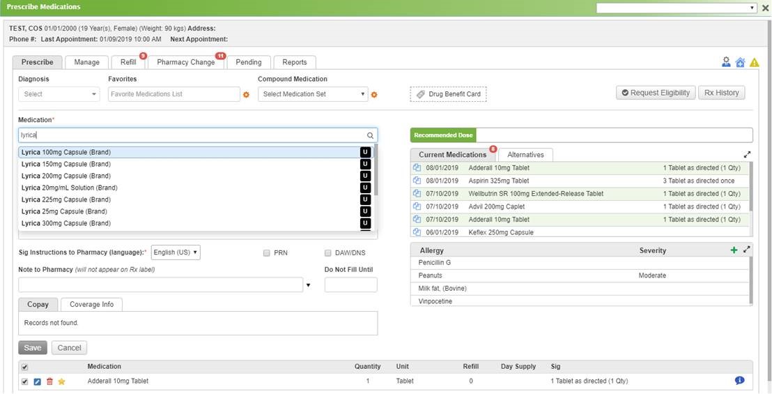Click blue info icon in Adderall row
The image size is (772, 394).
point(739,380)
